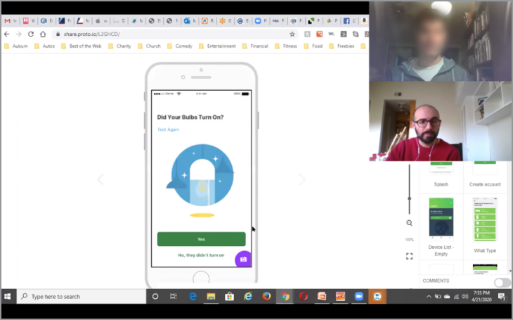The height and width of the screenshot is (320, 513).
Task: Launch Internet Explorer from taskbar
Action: 248,296
